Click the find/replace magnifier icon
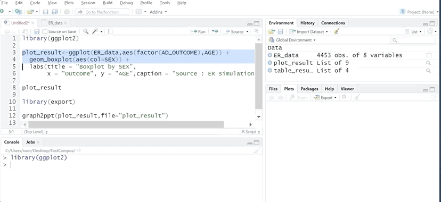441x202 pixels. point(86,31)
